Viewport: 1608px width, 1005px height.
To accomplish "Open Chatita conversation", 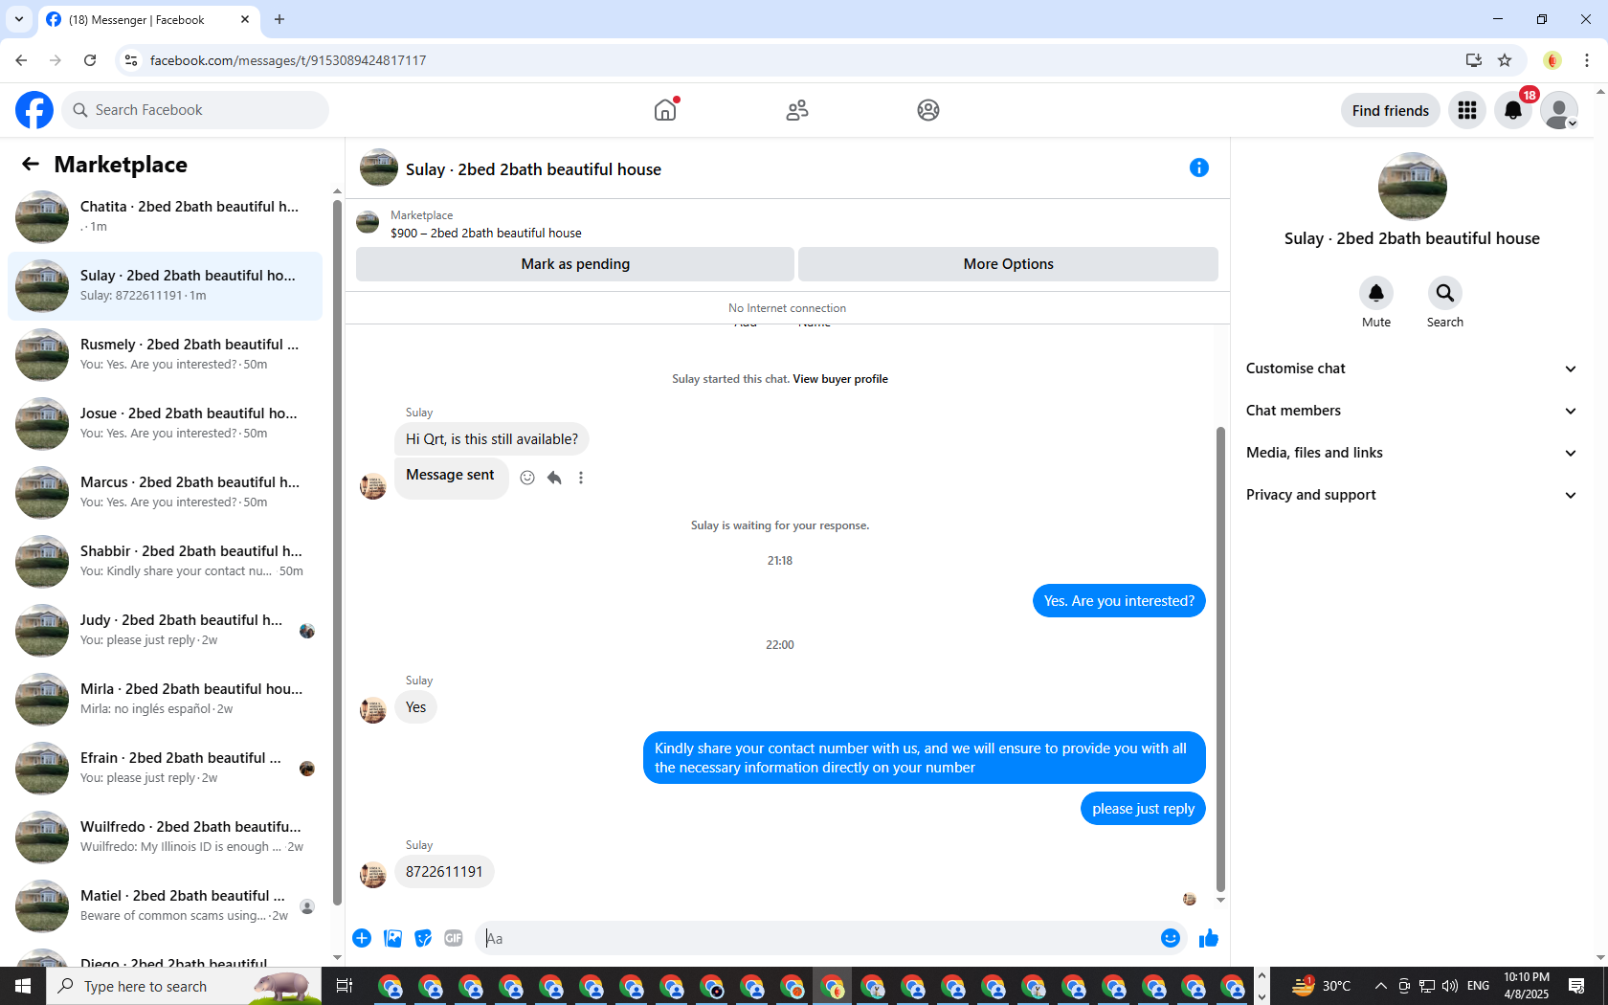I will 165,217.
